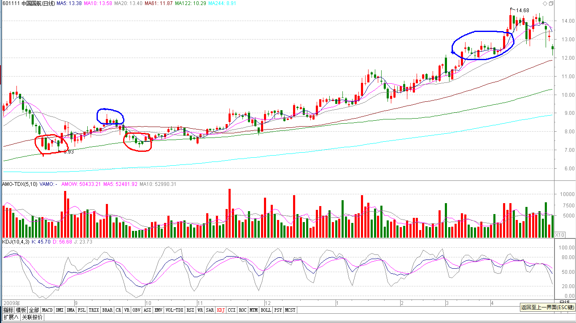
Task: Choose the TRIX indicator
Action: [x=94, y=310]
